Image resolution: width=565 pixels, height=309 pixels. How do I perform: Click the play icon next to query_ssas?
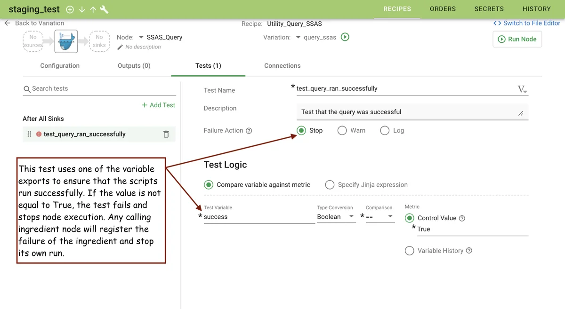click(345, 37)
